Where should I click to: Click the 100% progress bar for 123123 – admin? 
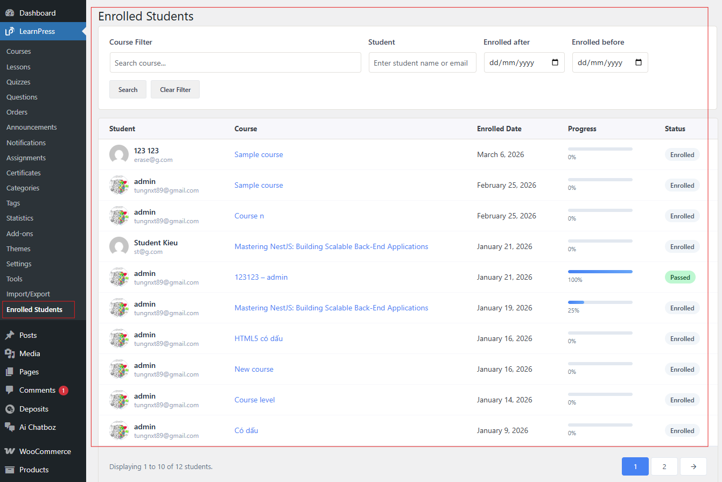(x=600, y=271)
